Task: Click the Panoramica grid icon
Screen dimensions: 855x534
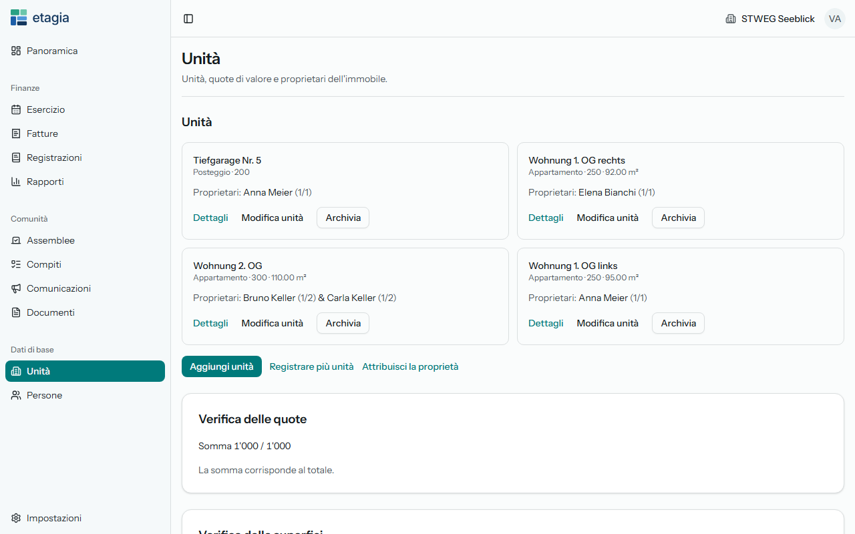Action: click(16, 51)
